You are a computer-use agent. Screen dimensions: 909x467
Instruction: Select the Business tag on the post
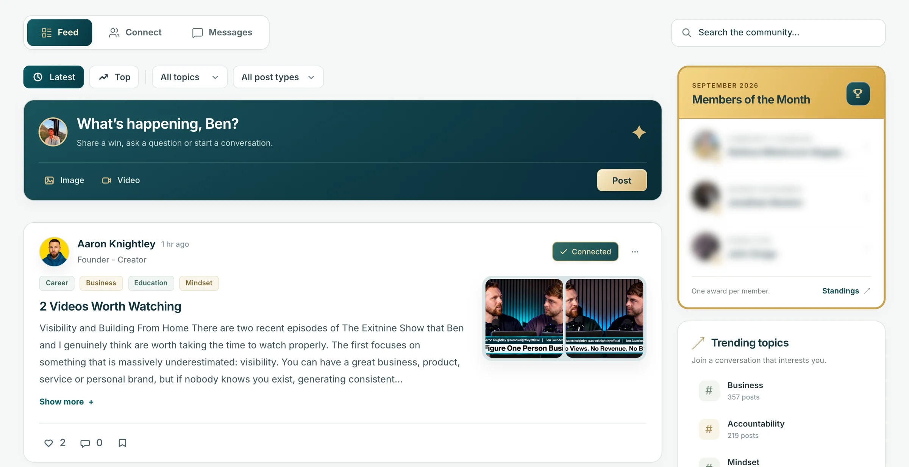[x=101, y=283]
